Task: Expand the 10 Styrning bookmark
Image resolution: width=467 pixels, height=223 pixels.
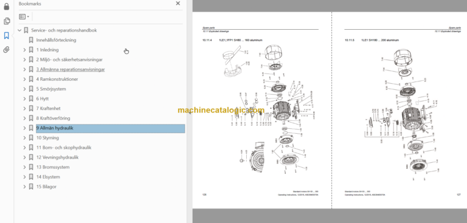Action: pyautogui.click(x=25, y=138)
